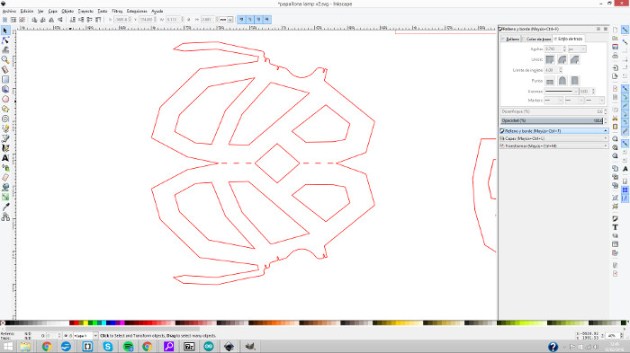Switch to Estilo de trazo tab
The height and width of the screenshot is (353, 630).
[x=569, y=39]
